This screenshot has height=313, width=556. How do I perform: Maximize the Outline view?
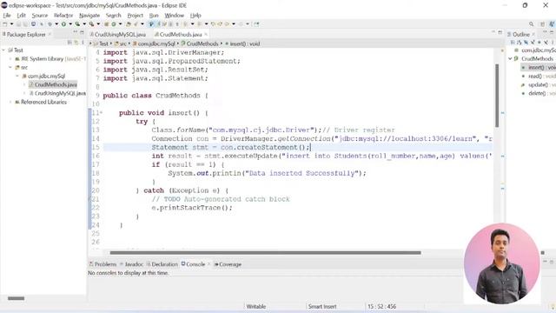[552, 31]
